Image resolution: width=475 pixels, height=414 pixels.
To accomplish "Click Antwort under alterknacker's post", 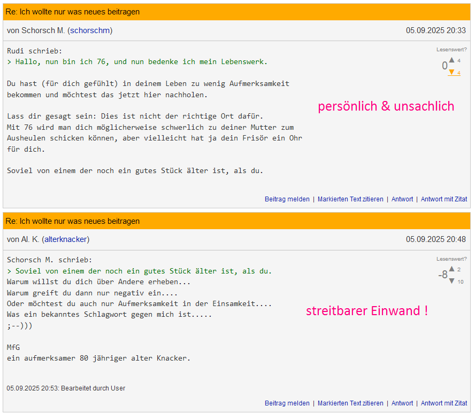I will point(402,403).
